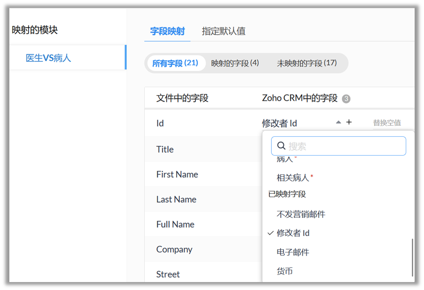This screenshot has height=290, width=424.
Task: Select the 医生VS病人 module
Action: pyautogui.click(x=48, y=58)
